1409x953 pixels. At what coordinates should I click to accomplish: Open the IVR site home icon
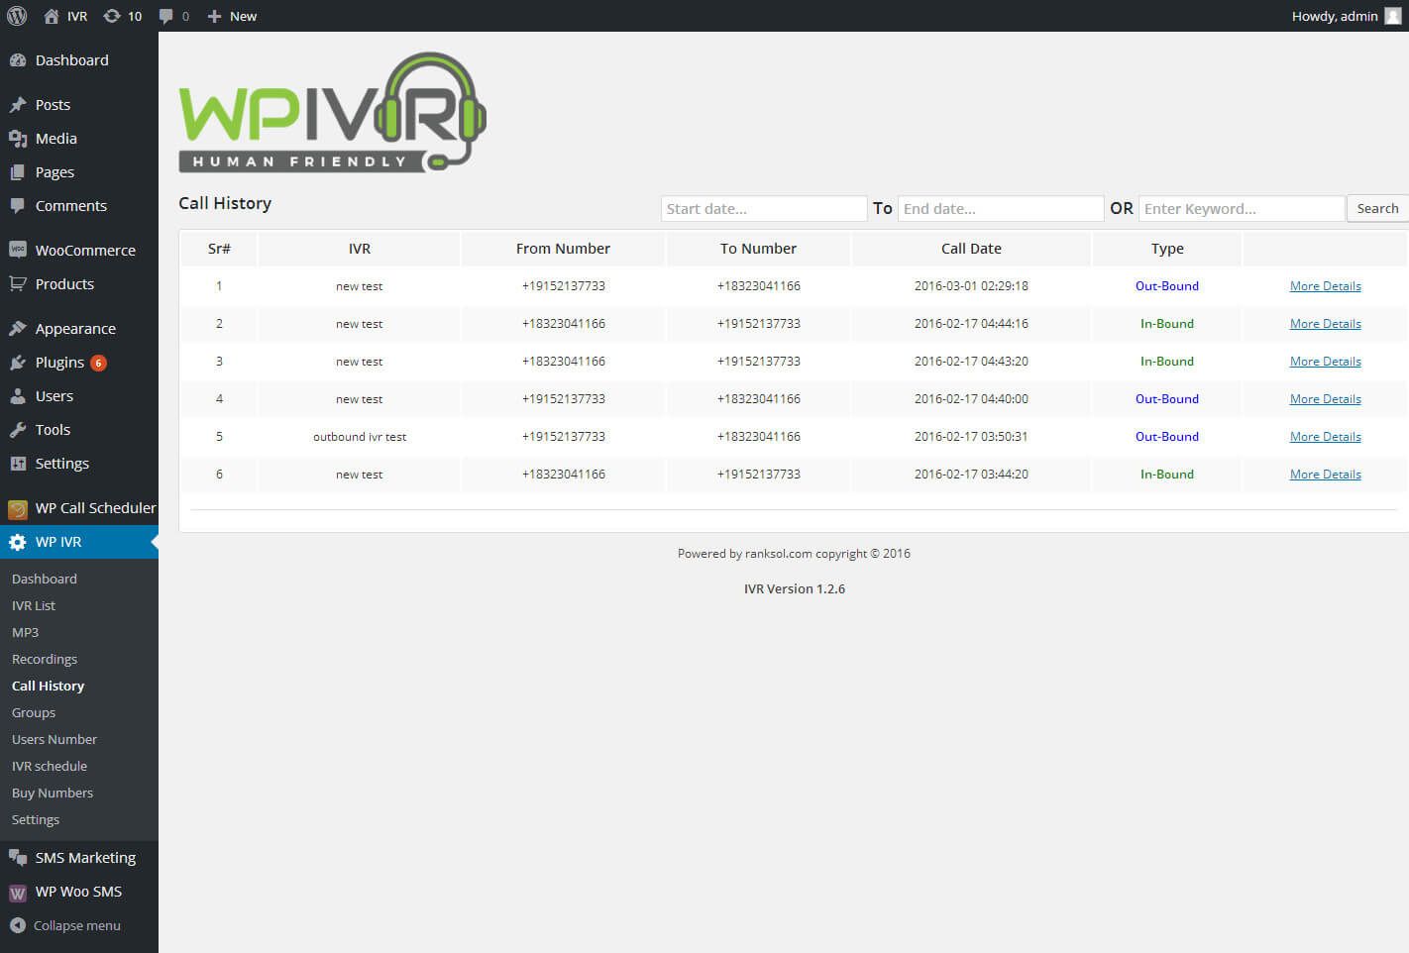52,16
